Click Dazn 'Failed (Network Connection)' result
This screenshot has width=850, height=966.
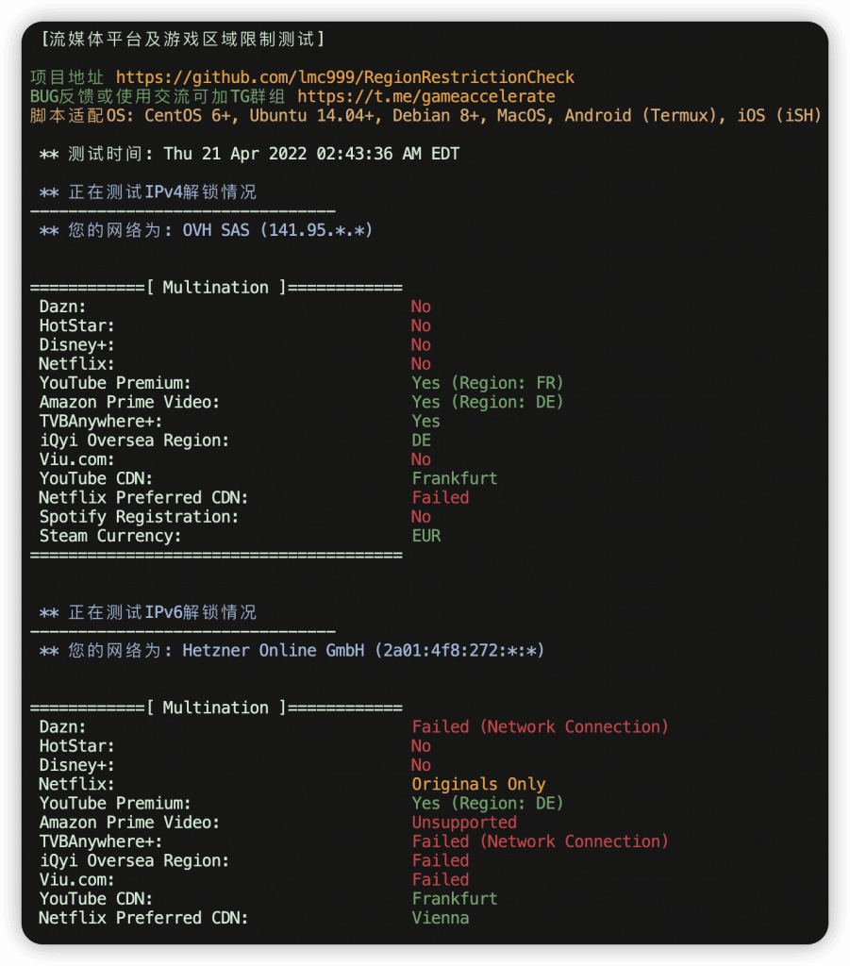pos(540,726)
